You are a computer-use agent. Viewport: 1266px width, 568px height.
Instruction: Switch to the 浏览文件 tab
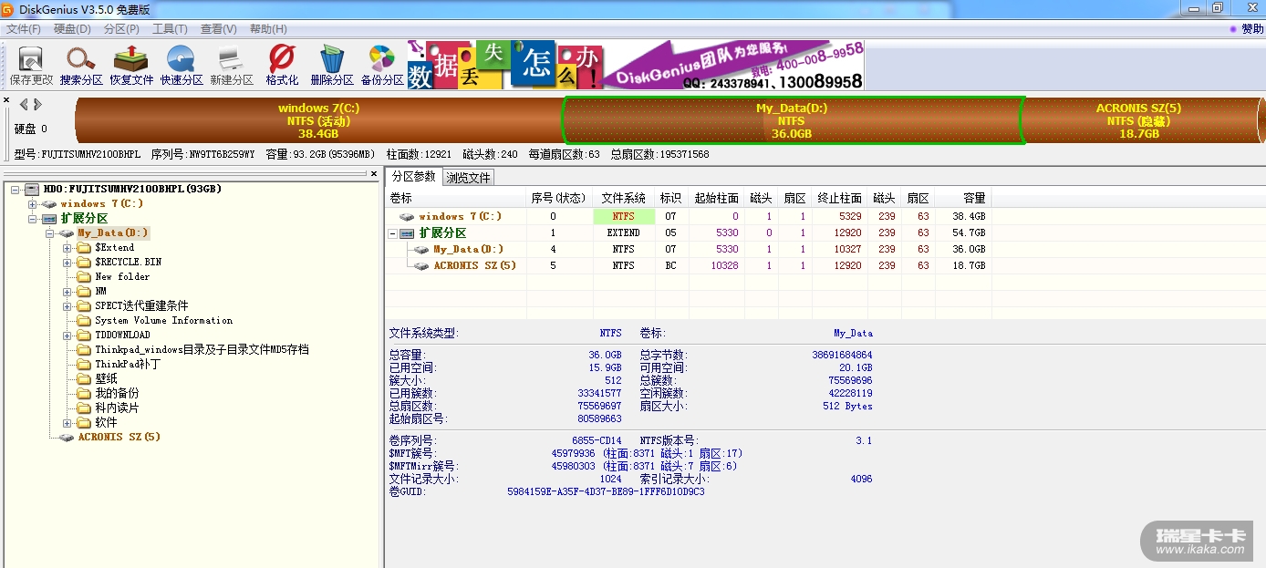pos(469,178)
